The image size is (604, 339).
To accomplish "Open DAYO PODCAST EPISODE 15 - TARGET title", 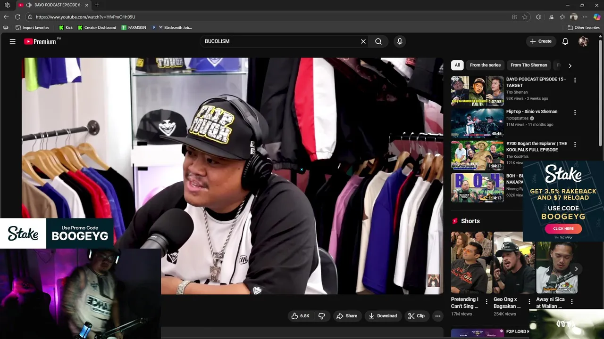I will coord(536,82).
